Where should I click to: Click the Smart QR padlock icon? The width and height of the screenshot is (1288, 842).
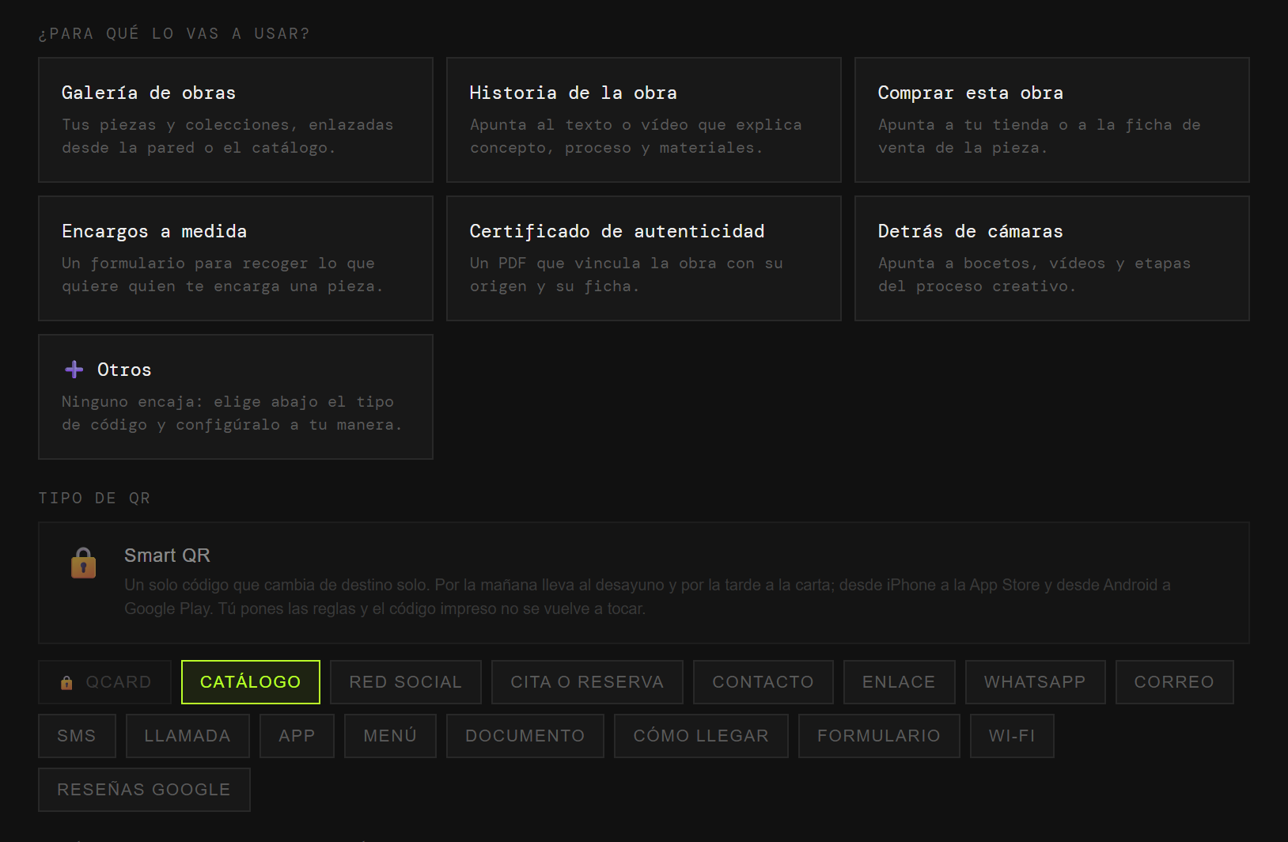(x=83, y=563)
